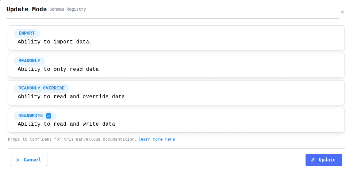Click the 'Schema Registry' subtitle label
Screen dimensions: 352x171
coord(68,9)
